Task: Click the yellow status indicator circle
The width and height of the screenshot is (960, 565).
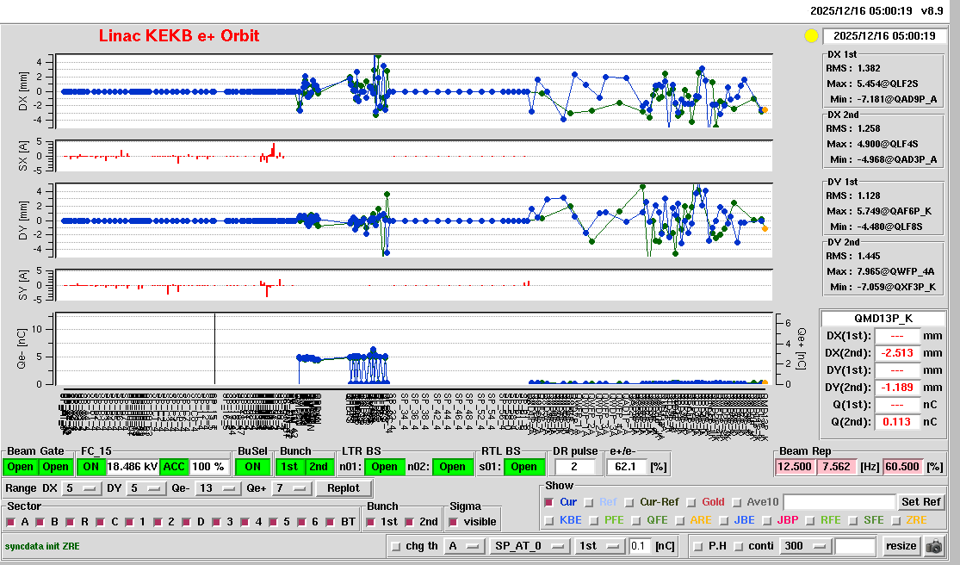Action: (x=810, y=36)
